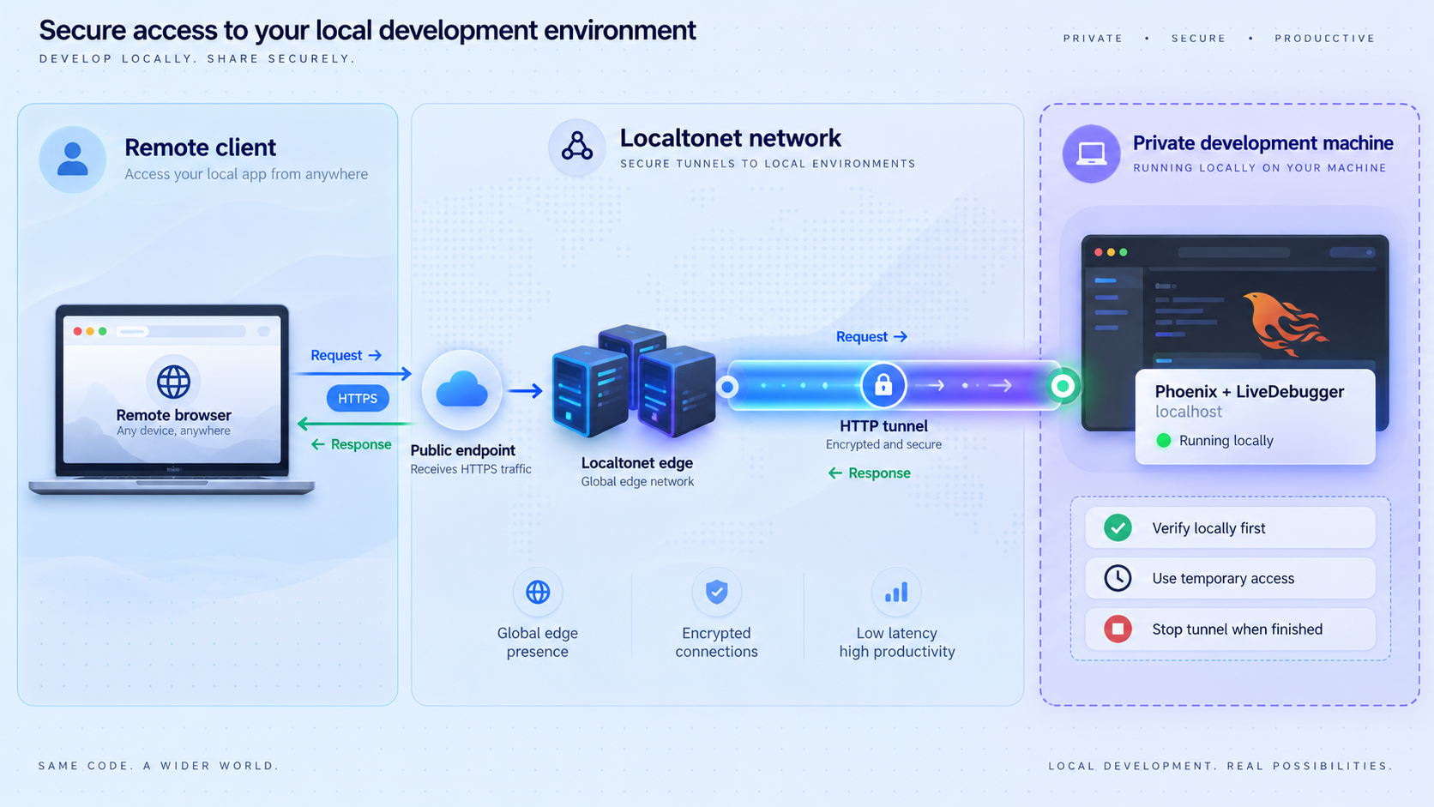Click the 'Low latency high productivity' caption
This screenshot has width=1434, height=807.
(897, 642)
